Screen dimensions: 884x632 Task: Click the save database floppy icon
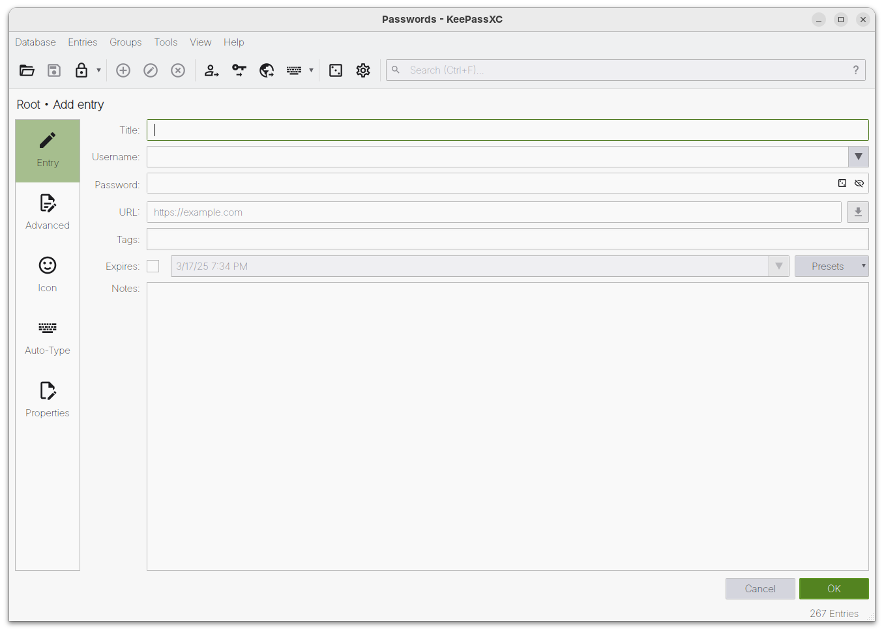[54, 70]
